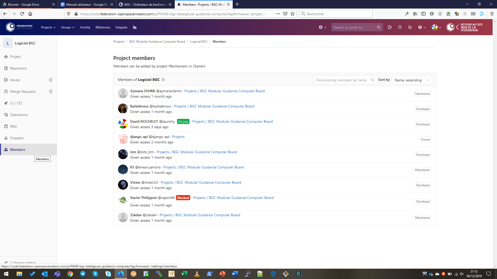Go to Activity in top menu
Viewport: 497px width, 279px height.
click(x=85, y=27)
